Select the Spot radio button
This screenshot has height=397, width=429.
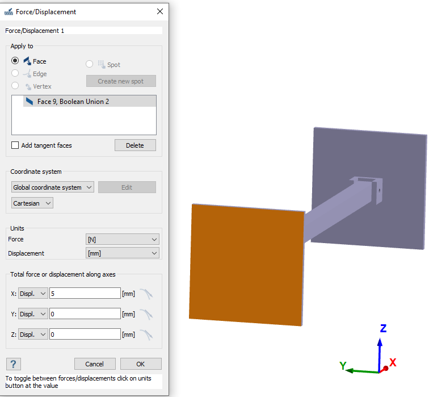[x=89, y=64]
